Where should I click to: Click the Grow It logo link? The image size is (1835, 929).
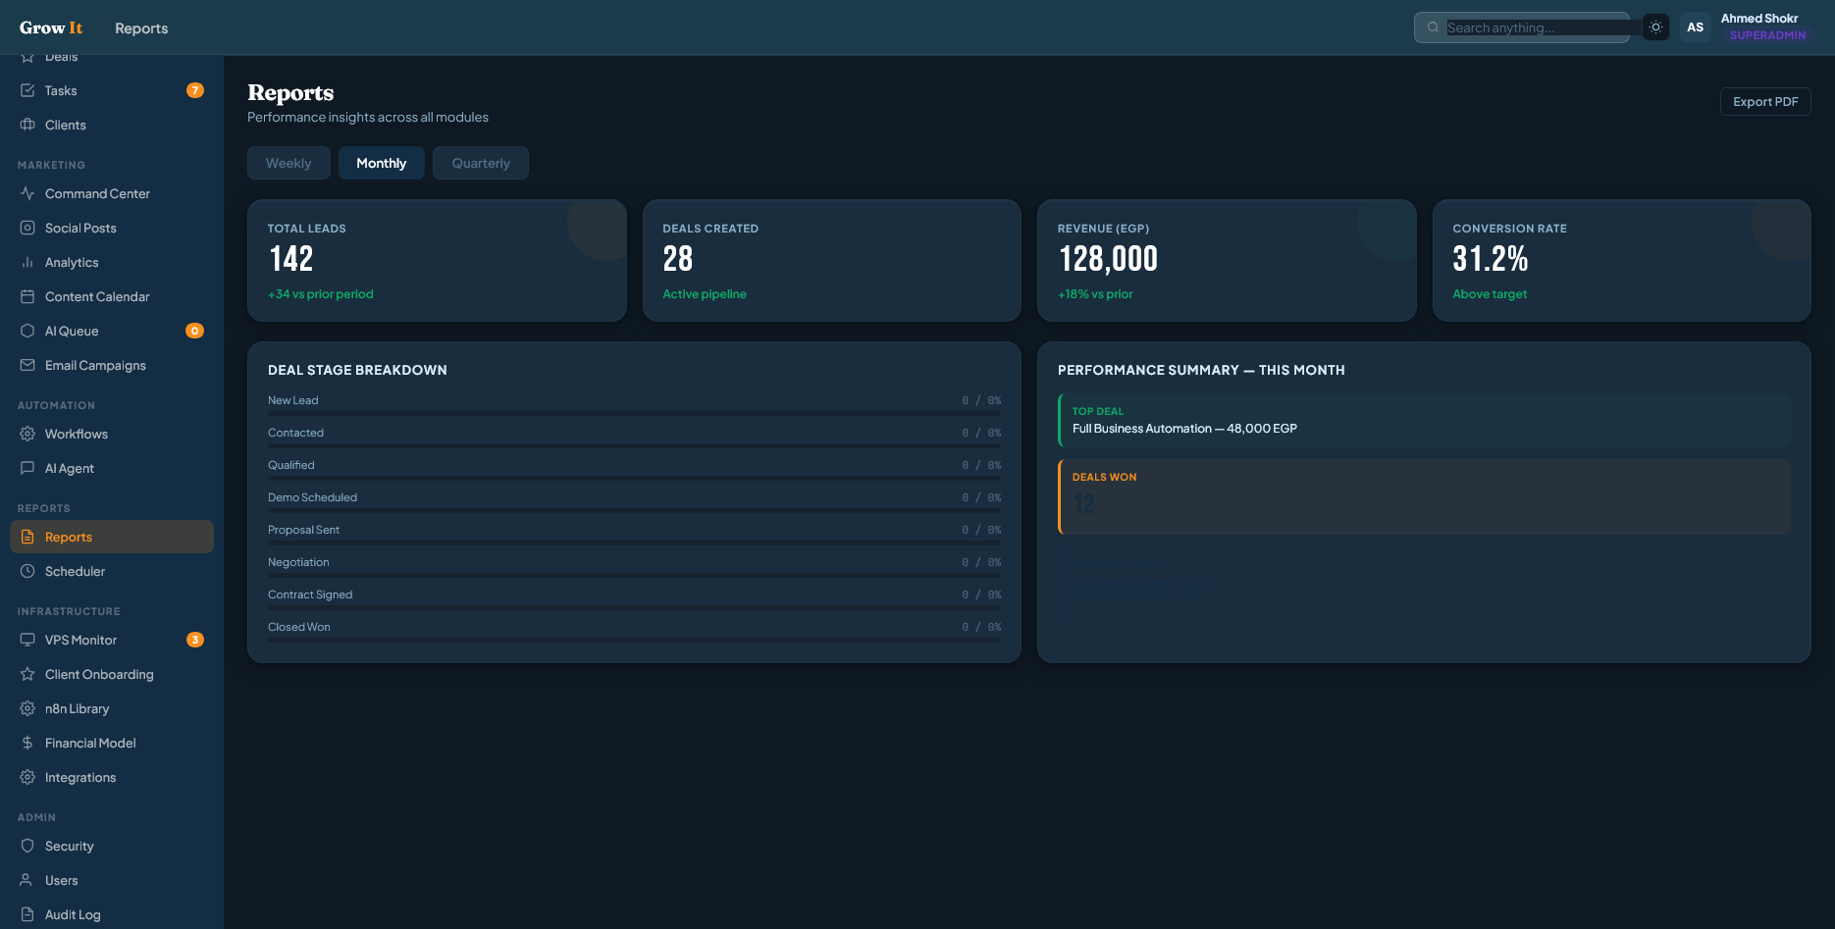coord(51,27)
